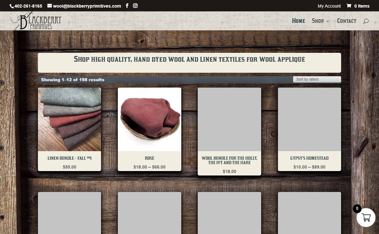
Task: Expand the Shop menu chevron
Action: tap(328, 21)
